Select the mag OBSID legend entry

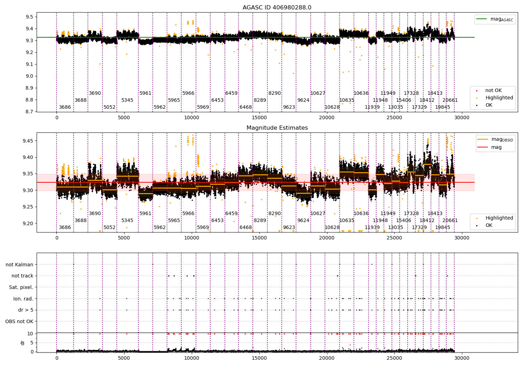coord(495,139)
